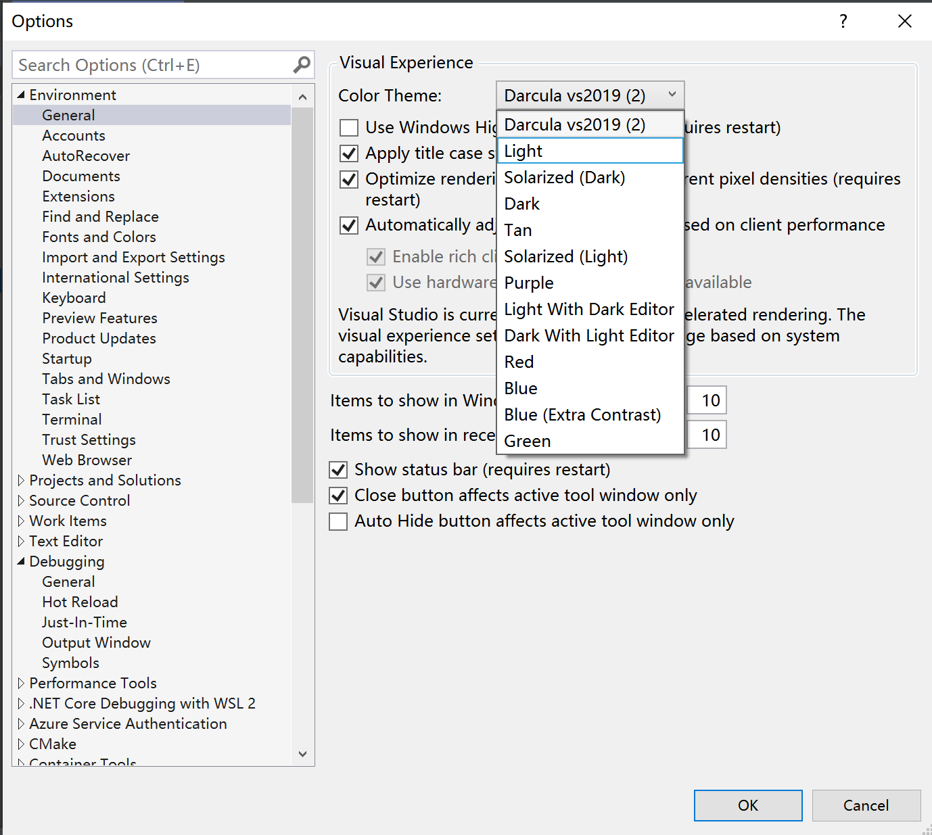Open Accounts settings page
Viewport: 932px width, 835px height.
click(x=74, y=135)
